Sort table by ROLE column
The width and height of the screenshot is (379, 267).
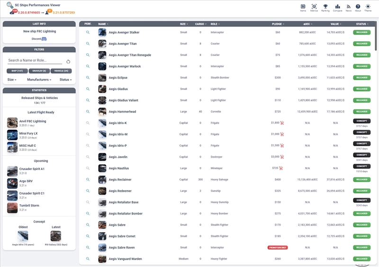215,24
